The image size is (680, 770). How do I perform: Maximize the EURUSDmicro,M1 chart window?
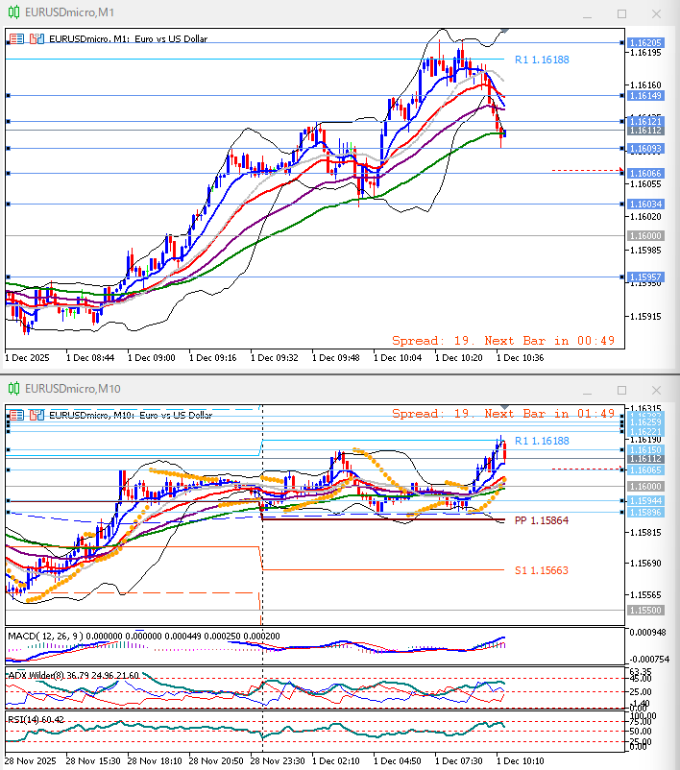click(621, 13)
